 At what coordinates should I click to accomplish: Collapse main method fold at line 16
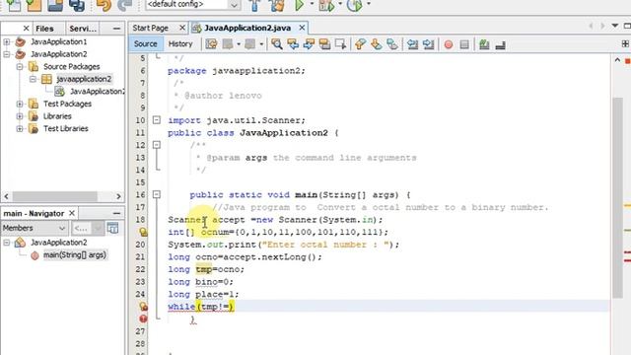157,195
